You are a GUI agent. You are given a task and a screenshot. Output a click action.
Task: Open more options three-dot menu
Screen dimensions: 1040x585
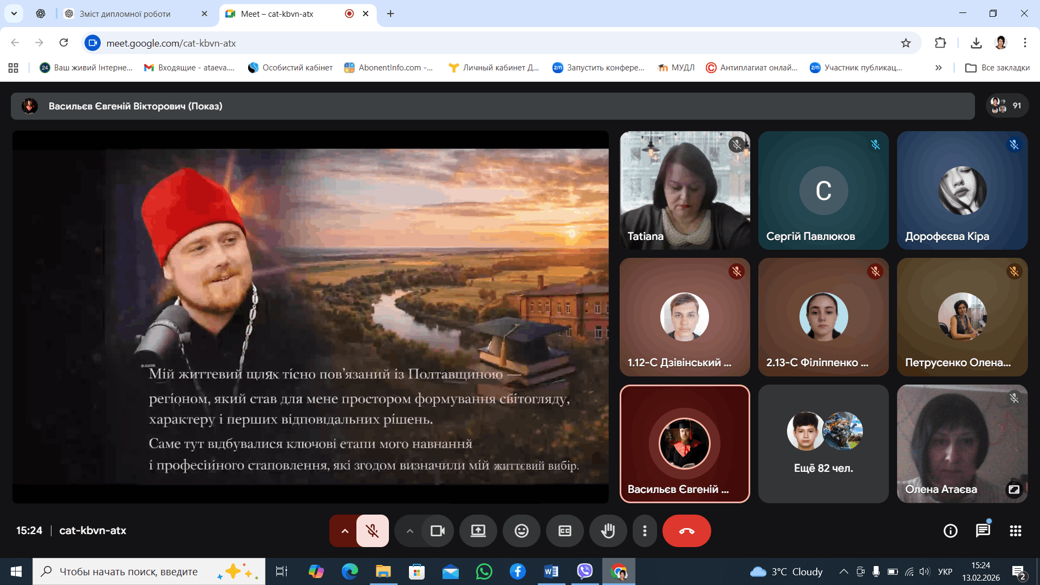(644, 531)
